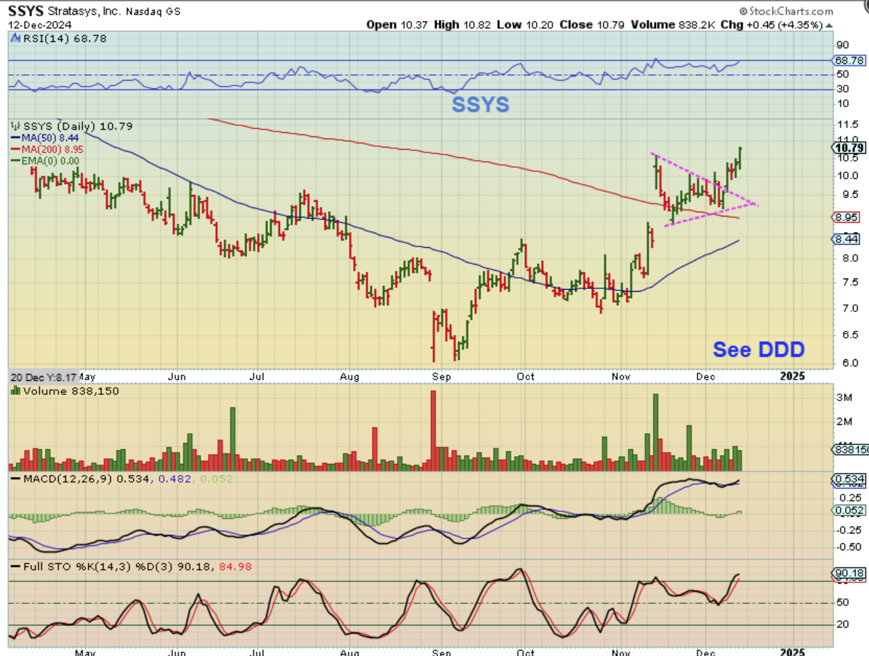Click the 90.18 stochastic axis value tag

[850, 572]
